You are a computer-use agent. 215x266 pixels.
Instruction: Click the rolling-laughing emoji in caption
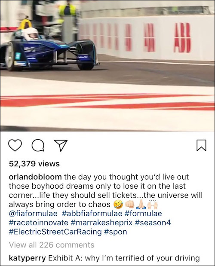pyautogui.click(x=118, y=205)
